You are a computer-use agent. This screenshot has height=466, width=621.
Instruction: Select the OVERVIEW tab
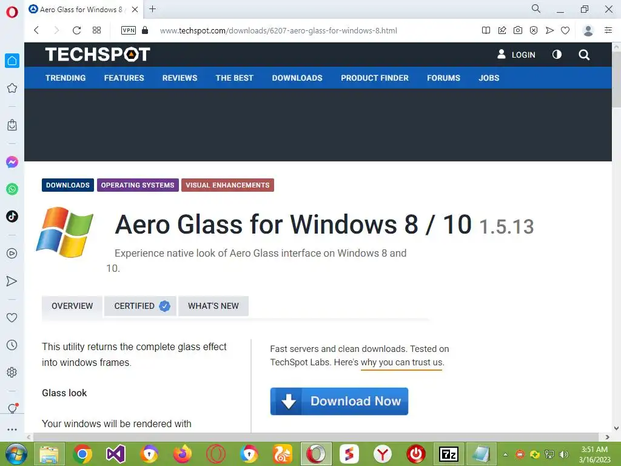(x=72, y=306)
